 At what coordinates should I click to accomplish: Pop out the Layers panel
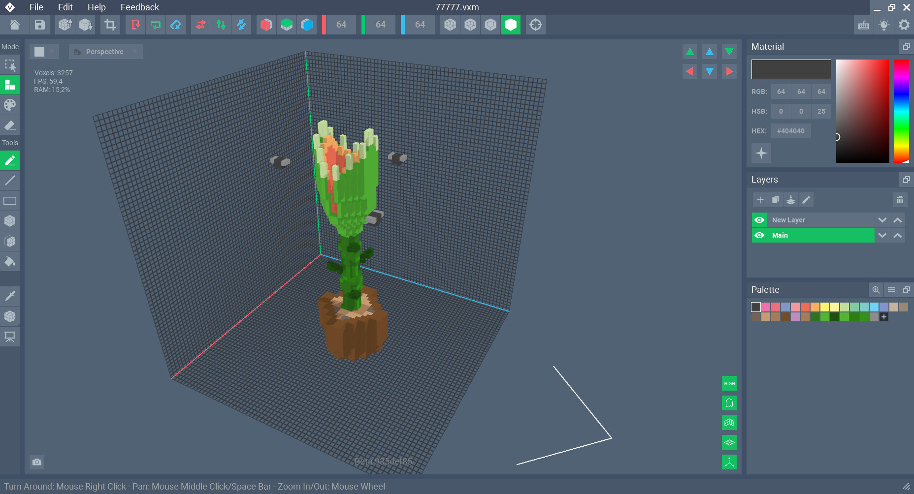click(x=906, y=180)
